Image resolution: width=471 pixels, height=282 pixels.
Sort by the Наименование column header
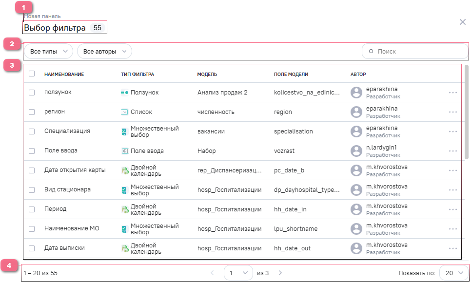[x=64, y=75]
